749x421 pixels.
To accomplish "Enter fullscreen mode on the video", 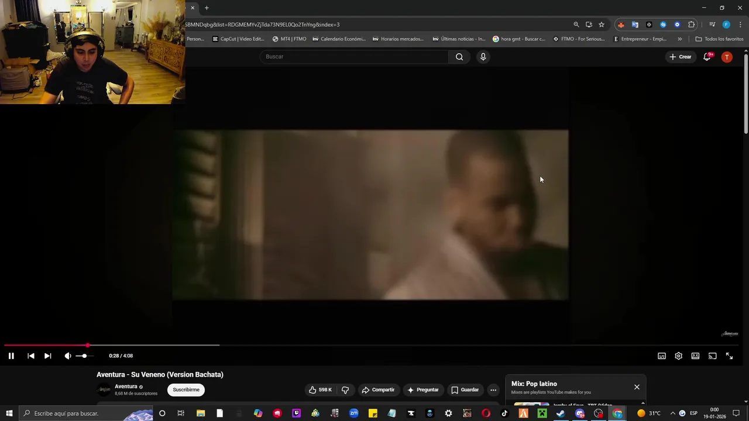I will (729, 356).
